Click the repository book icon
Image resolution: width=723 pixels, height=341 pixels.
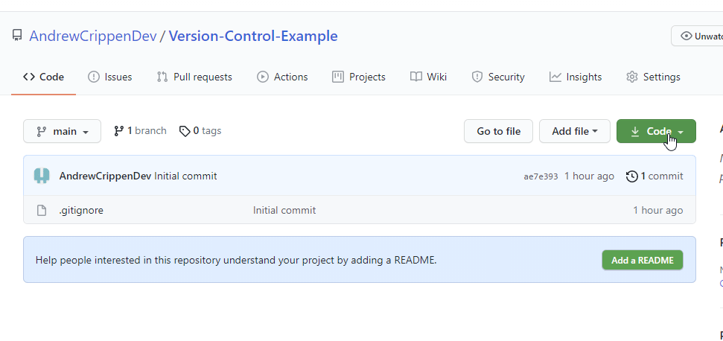[x=17, y=36]
